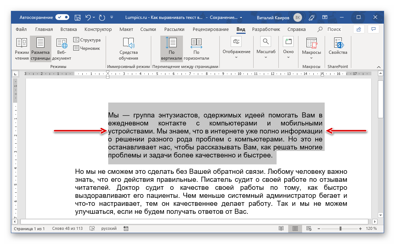The height and width of the screenshot is (244, 395).
Task: Open the Learning Tools immersive reader
Action: (x=128, y=49)
